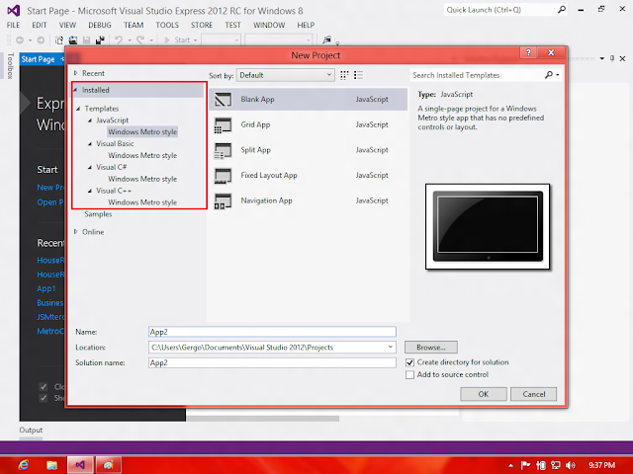Toggle Add to source control checkbox
Image resolution: width=633 pixels, height=474 pixels.
[409, 375]
